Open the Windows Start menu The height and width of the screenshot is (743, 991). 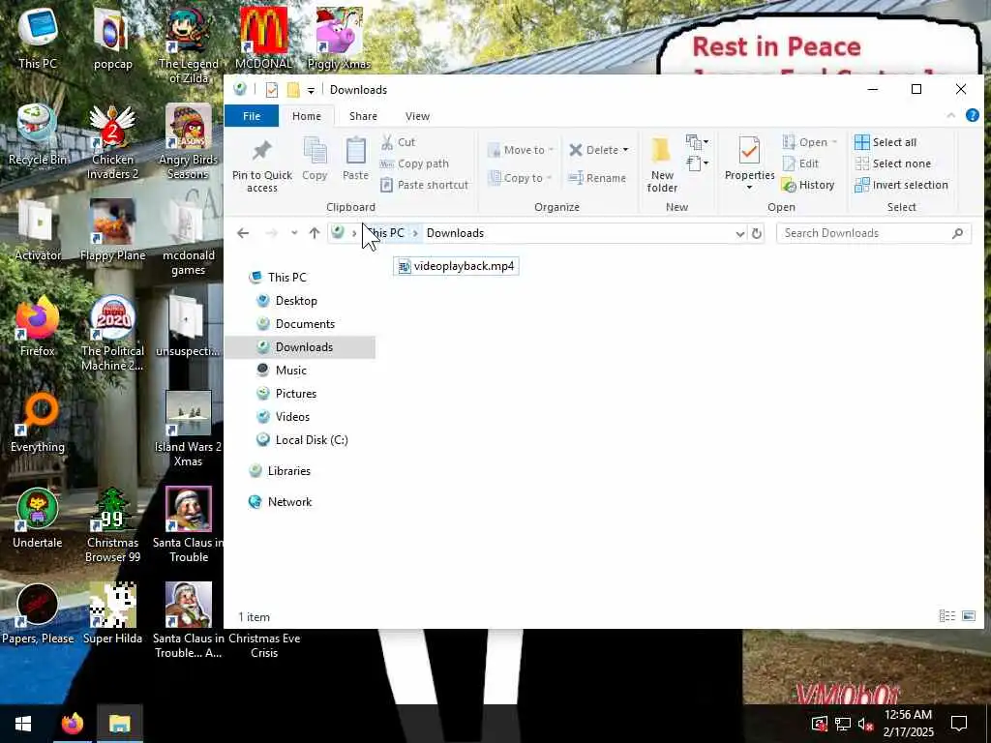23,724
